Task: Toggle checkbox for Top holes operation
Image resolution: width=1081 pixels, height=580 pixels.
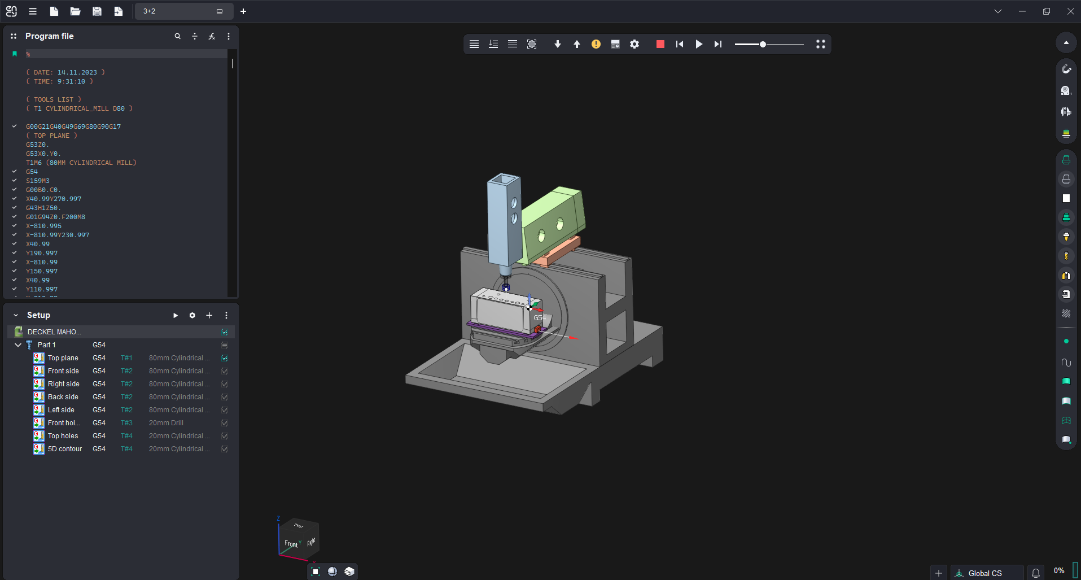Action: 225,436
